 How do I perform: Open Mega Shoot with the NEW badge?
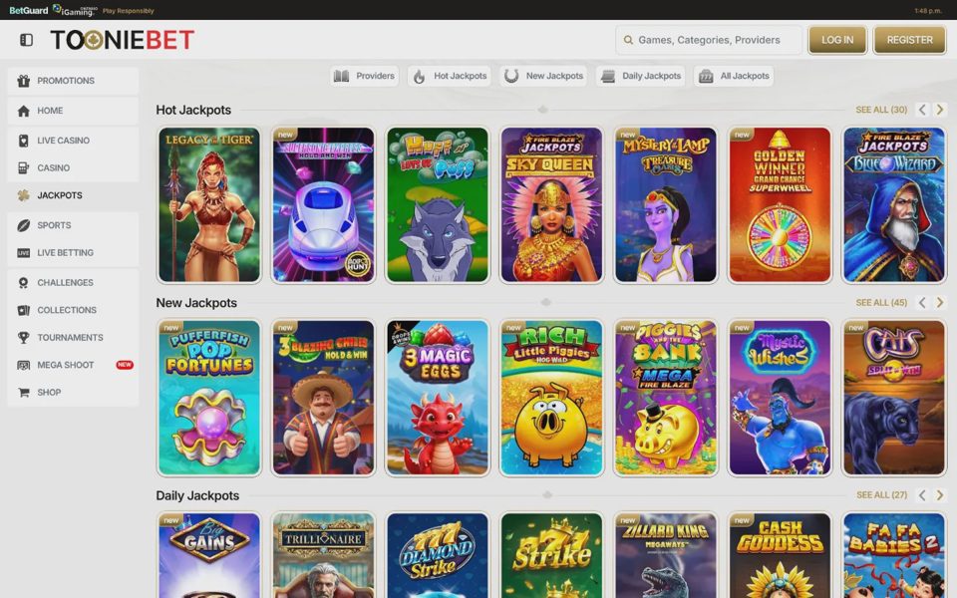click(73, 365)
